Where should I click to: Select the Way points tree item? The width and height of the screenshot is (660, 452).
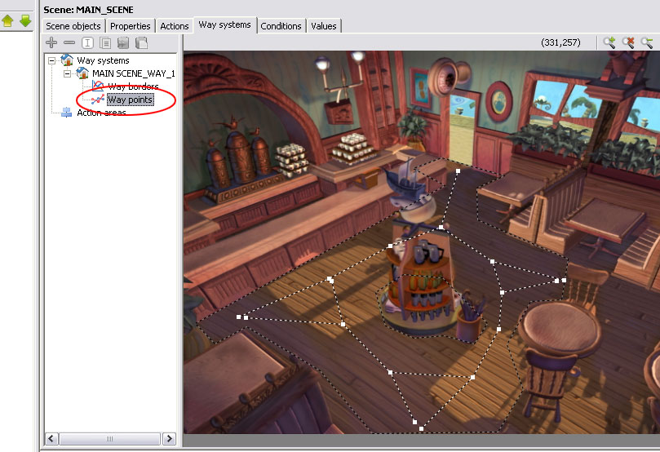click(x=130, y=100)
